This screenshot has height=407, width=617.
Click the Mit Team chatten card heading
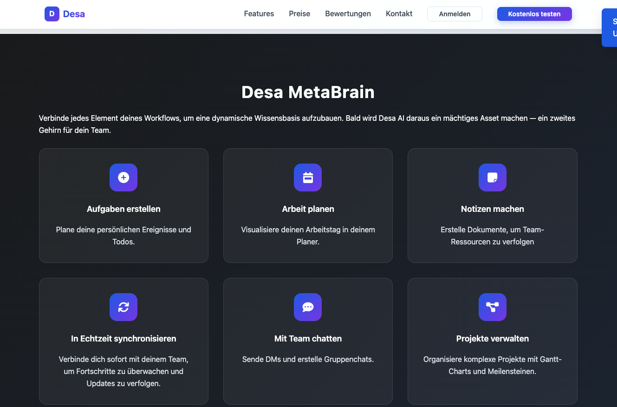point(308,339)
